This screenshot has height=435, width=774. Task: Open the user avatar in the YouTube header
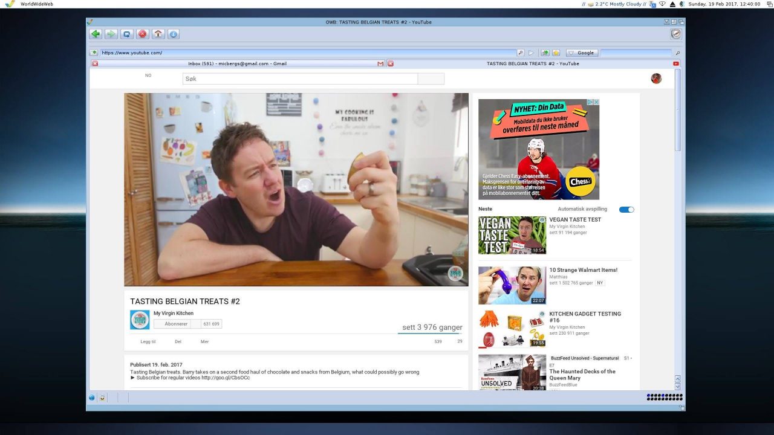tap(656, 79)
